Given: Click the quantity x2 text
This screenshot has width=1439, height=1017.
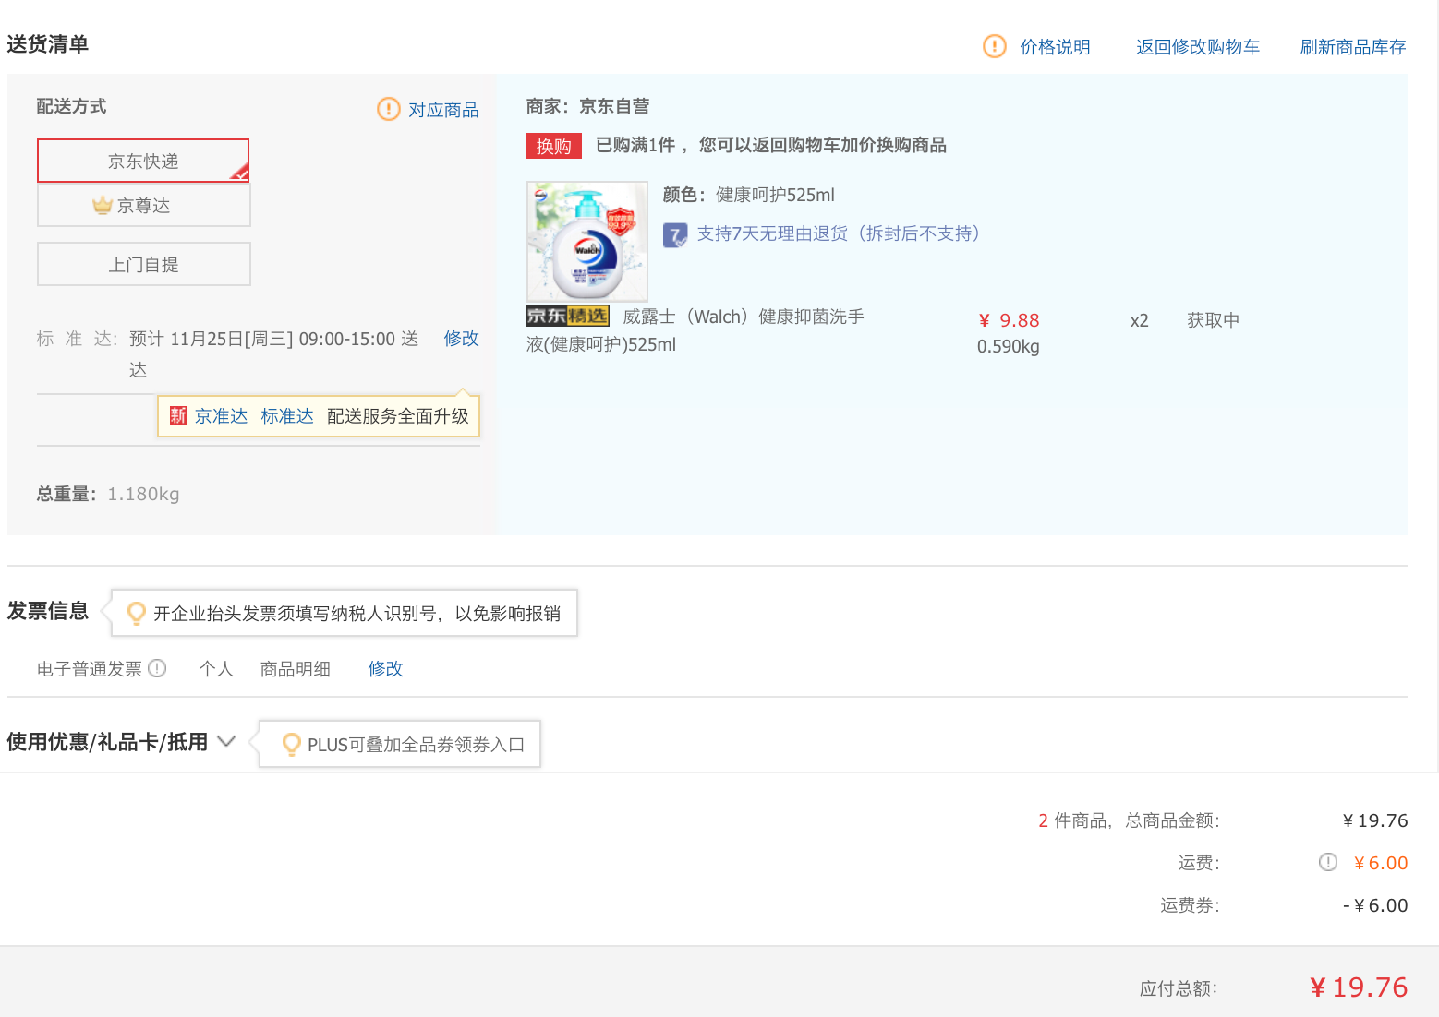Looking at the screenshot, I should (1140, 320).
